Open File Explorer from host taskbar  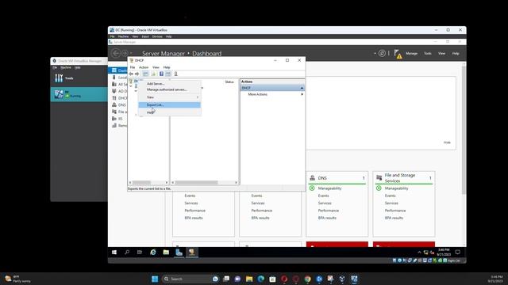249,279
